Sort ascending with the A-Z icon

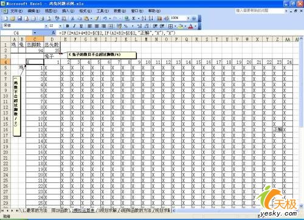tap(143, 18)
